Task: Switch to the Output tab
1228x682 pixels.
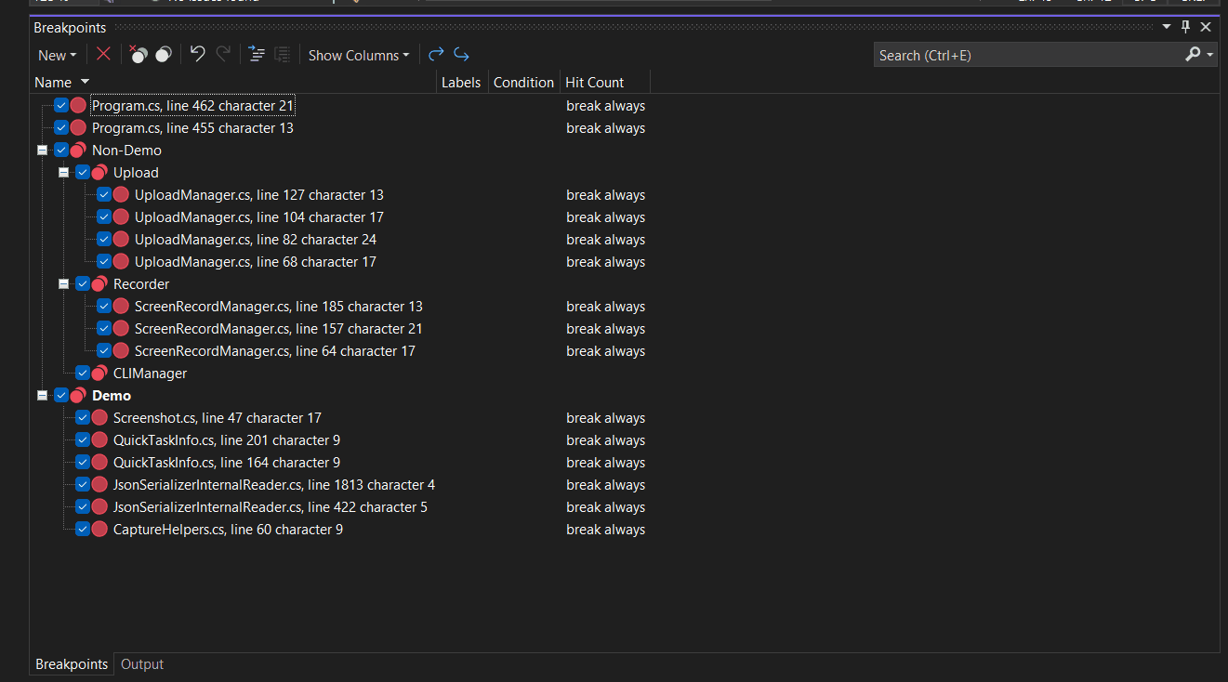Action: pyautogui.click(x=142, y=664)
